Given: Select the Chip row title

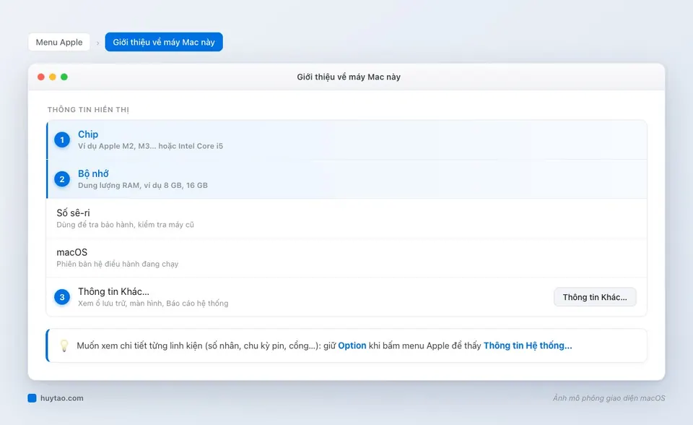Looking at the screenshot, I should coord(88,134).
